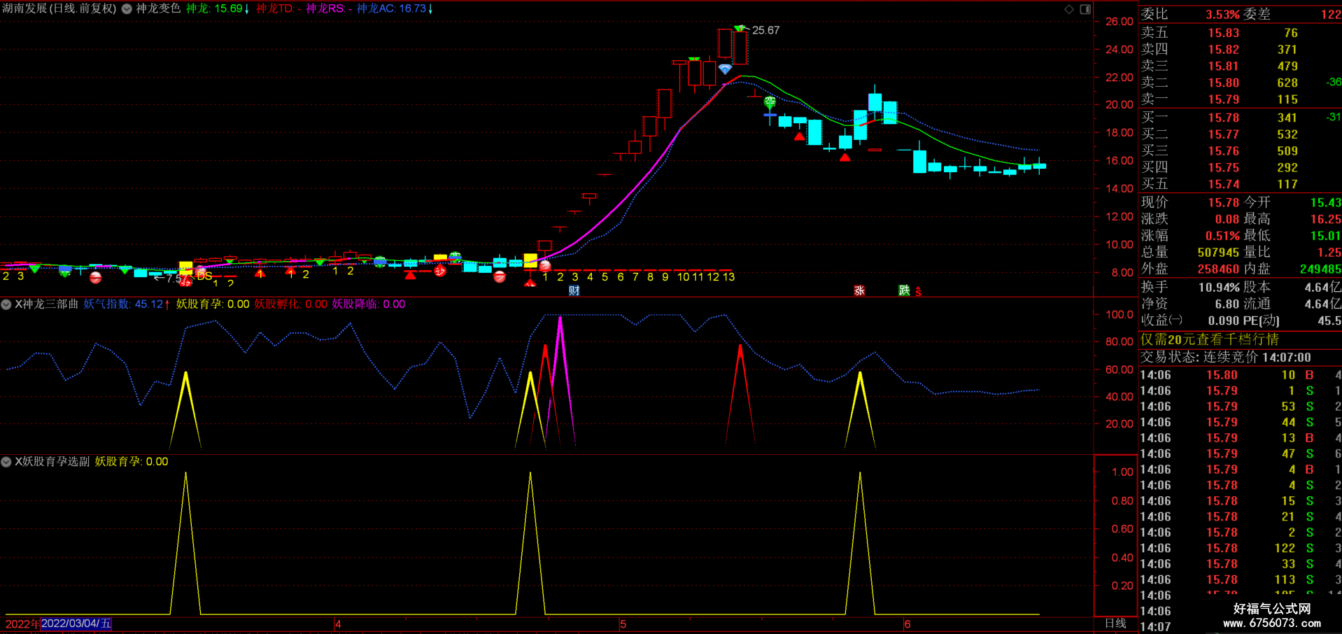Click the diamond outline icon at chart top
This screenshot has height=634, width=1342.
pyautogui.click(x=1068, y=9)
